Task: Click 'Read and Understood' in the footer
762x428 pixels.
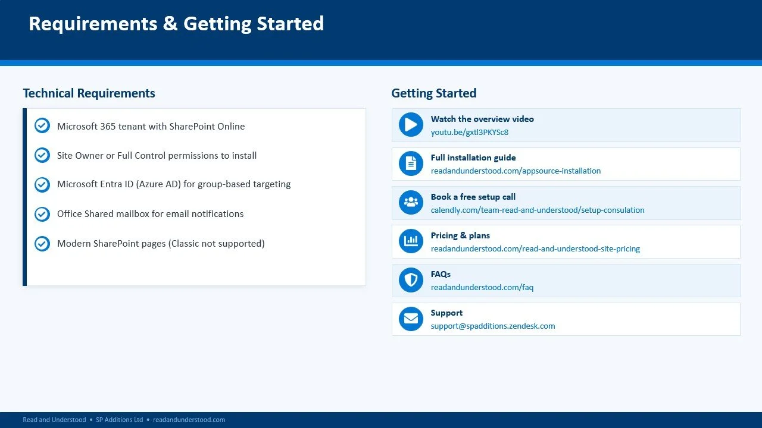Action: coord(54,420)
